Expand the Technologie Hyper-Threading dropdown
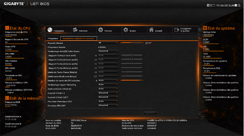 point(108,84)
